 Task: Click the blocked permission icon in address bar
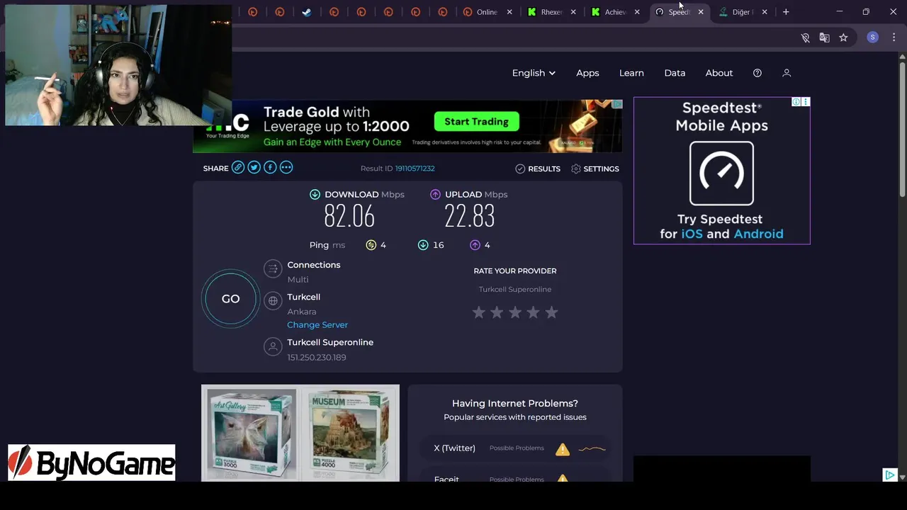point(806,38)
